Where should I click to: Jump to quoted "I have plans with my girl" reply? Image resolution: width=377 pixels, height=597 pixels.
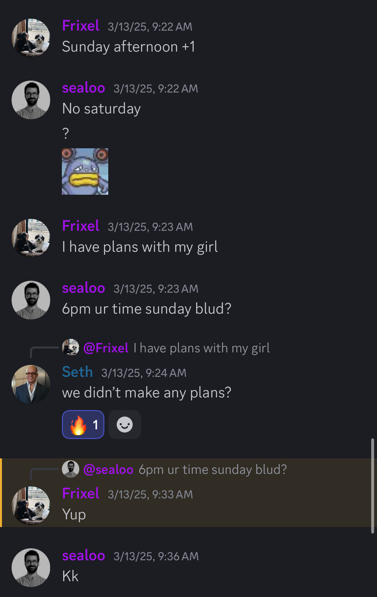pyautogui.click(x=202, y=348)
